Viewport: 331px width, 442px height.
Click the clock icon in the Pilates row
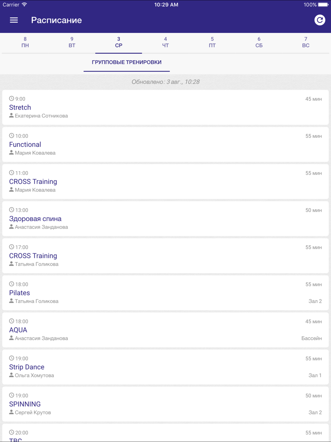(12, 284)
